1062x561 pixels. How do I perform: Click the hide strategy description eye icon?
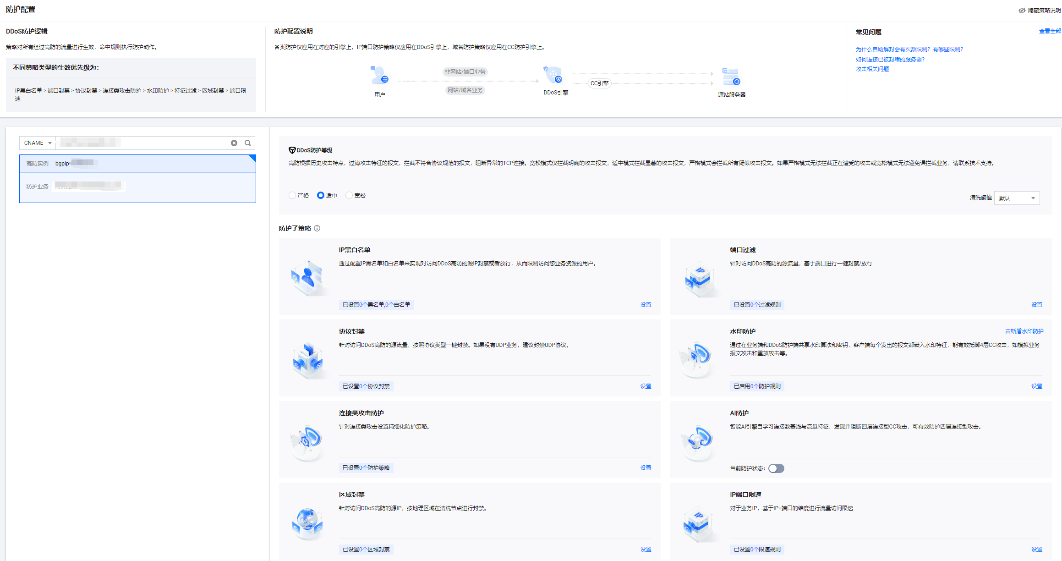pyautogui.click(x=1022, y=10)
